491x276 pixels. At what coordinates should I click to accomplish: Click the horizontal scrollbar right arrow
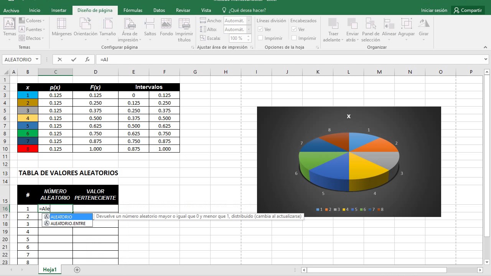tap(479, 270)
